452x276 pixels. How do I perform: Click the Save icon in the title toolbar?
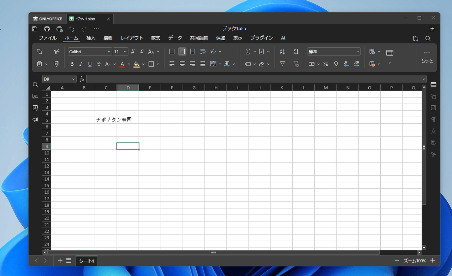pos(35,29)
